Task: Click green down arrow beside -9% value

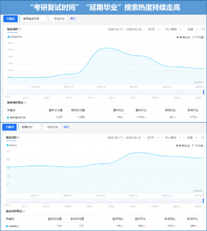Action: coord(123,226)
